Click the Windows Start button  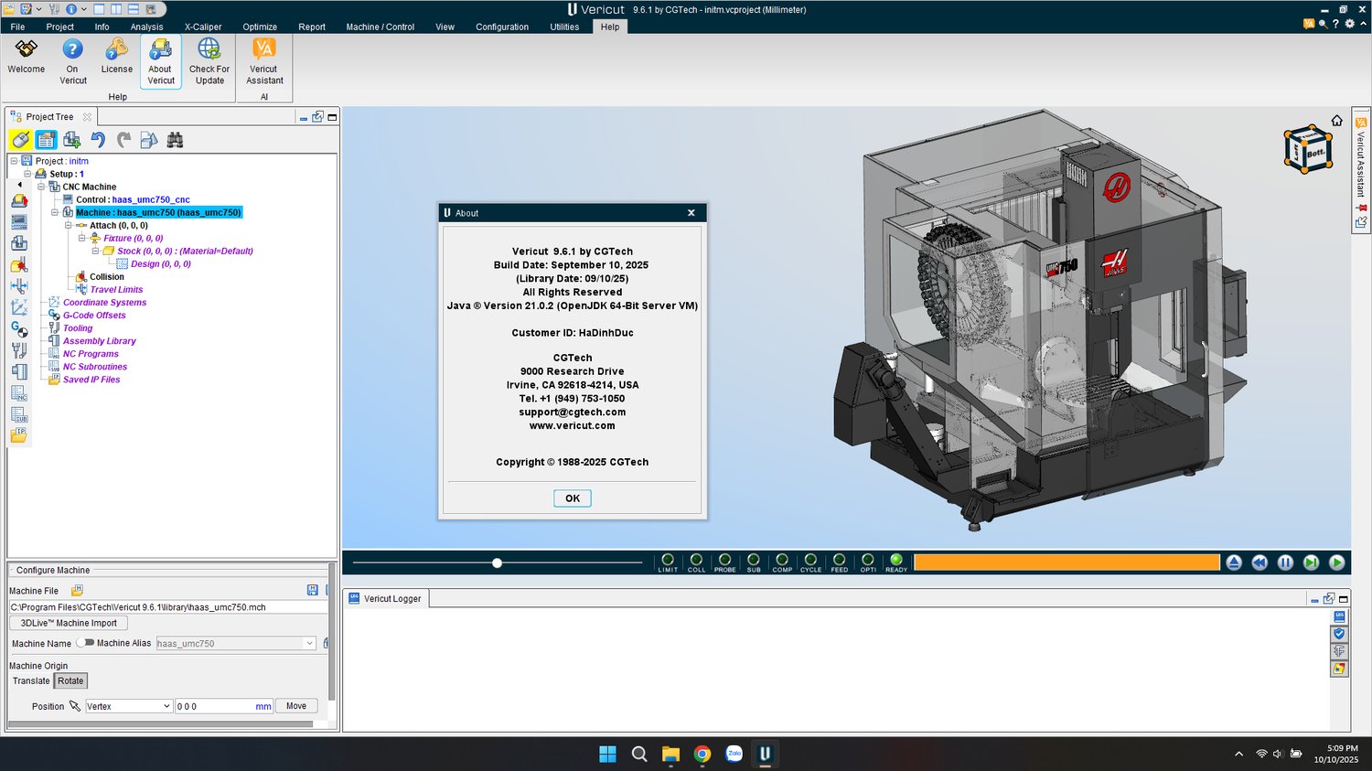(607, 754)
